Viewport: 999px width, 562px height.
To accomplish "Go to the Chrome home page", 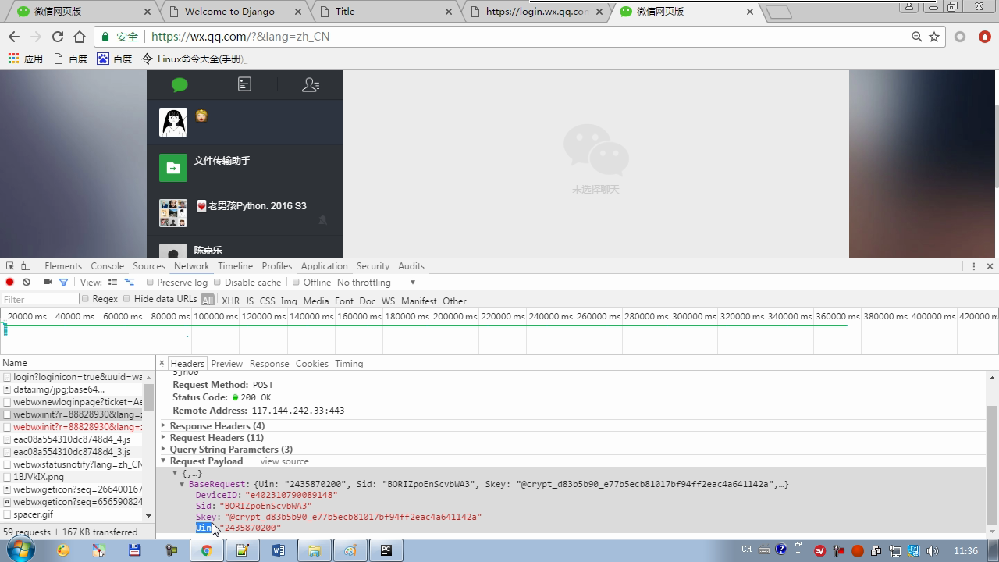I will [79, 37].
